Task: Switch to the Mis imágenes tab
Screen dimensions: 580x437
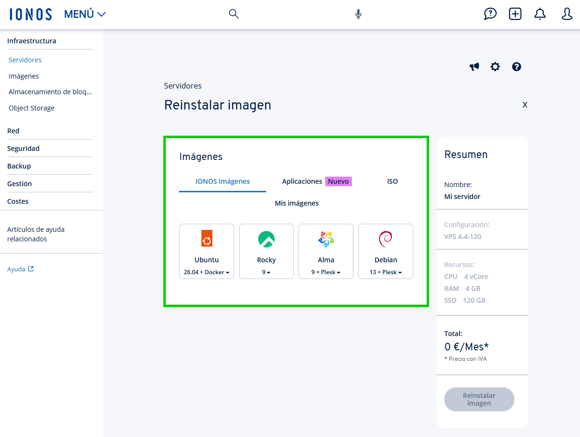Action: 297,203
